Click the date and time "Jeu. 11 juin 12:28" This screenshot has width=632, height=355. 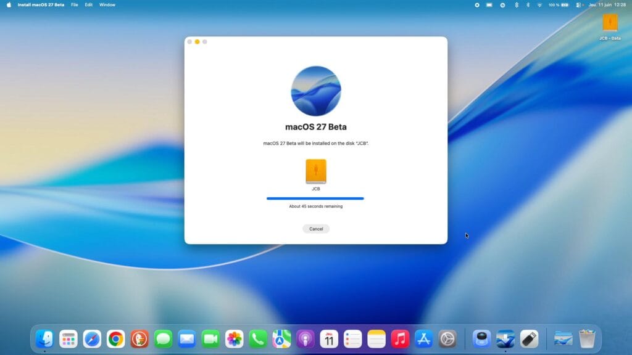click(x=607, y=5)
